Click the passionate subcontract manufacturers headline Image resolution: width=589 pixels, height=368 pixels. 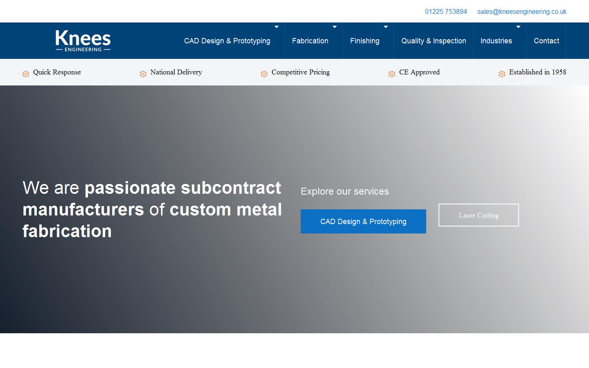(x=152, y=209)
